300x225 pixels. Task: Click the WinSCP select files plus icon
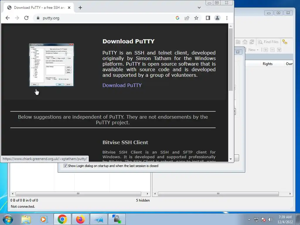(265, 50)
